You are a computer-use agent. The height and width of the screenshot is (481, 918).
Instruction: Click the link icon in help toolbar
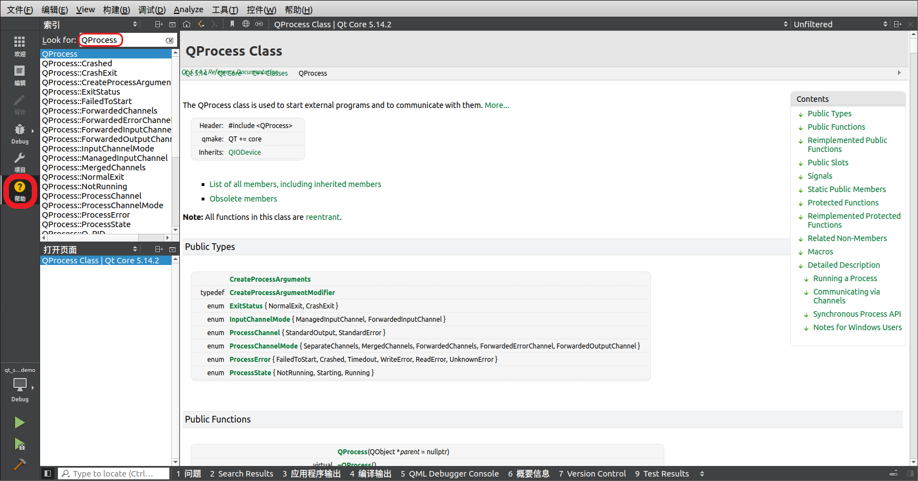coord(259,24)
